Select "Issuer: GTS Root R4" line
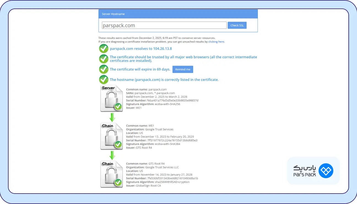The width and height of the screenshot is (357, 204). (139, 148)
